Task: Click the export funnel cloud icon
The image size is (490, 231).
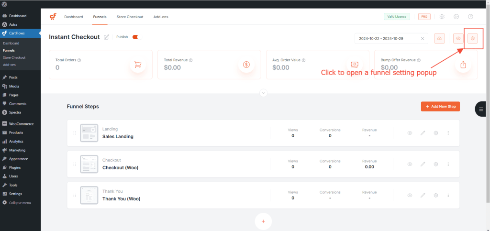Action: pos(439,38)
